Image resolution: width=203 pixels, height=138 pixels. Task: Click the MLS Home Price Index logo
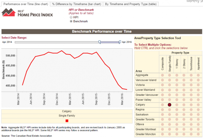tap(27, 13)
